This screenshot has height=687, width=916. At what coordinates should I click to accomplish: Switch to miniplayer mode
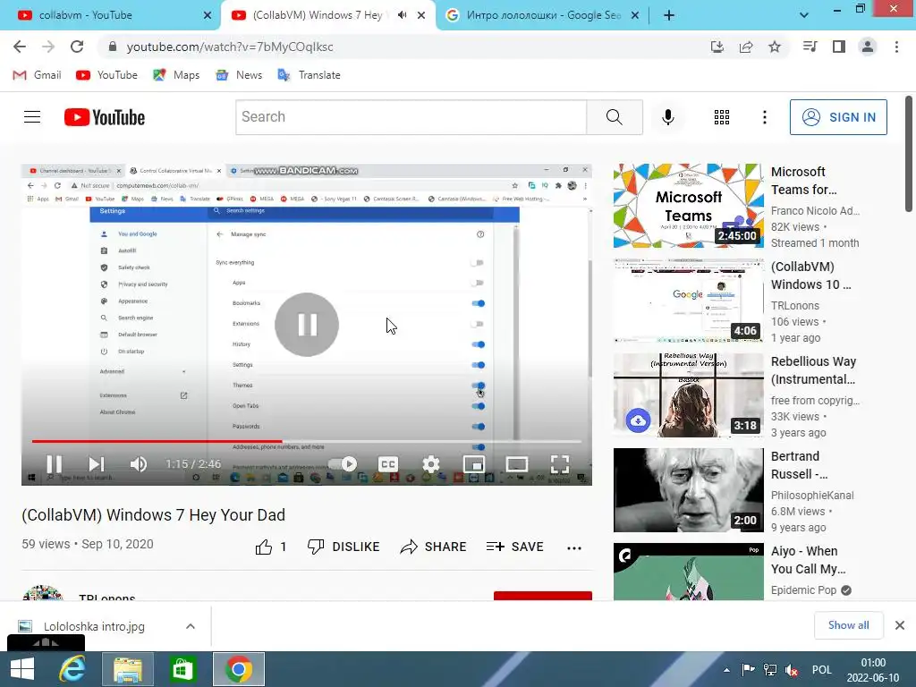(474, 464)
